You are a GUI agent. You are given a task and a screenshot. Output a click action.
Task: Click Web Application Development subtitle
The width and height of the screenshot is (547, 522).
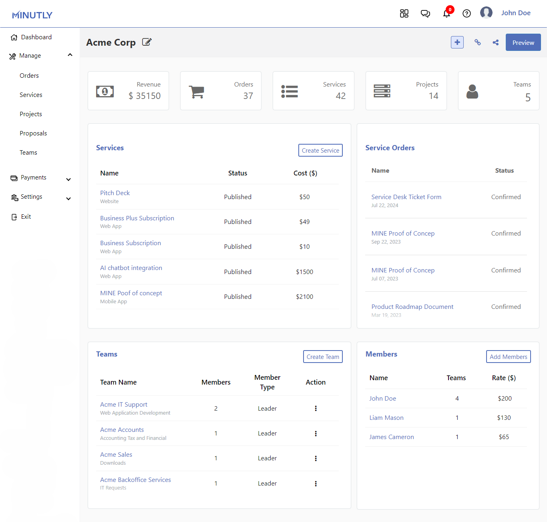pyautogui.click(x=135, y=413)
